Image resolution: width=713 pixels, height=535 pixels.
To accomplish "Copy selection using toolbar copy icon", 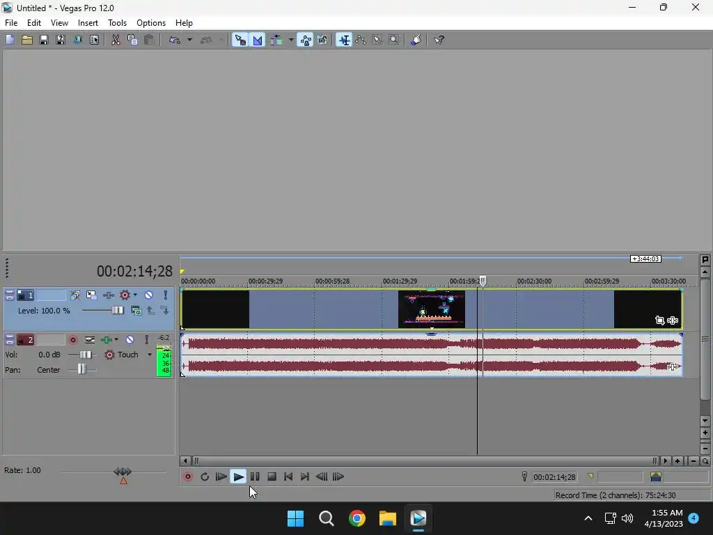I will tap(132, 40).
